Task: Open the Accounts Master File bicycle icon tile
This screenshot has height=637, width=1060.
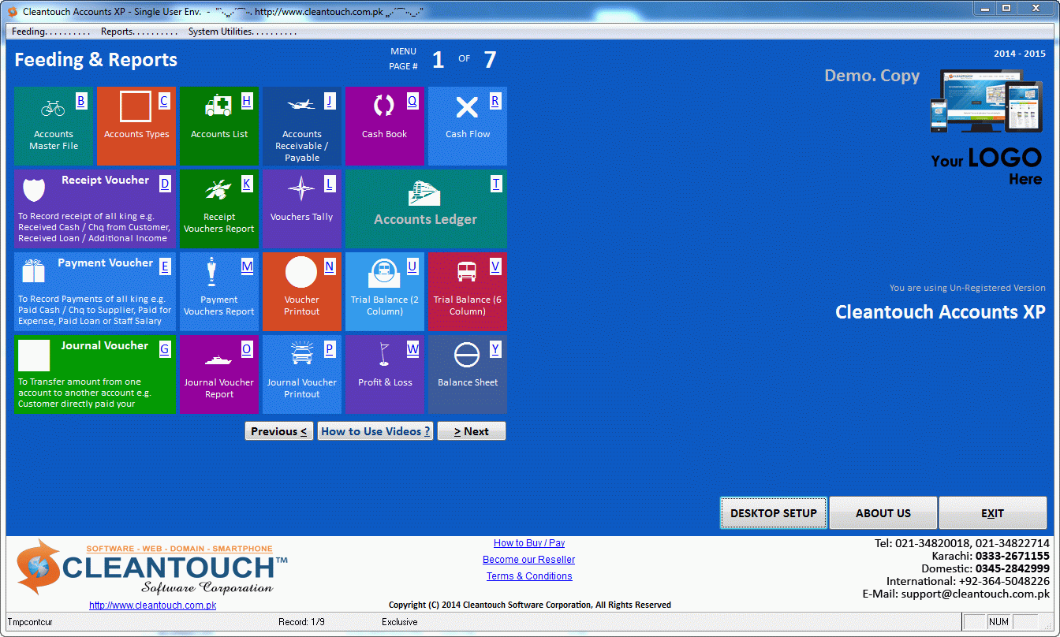Action: click(x=54, y=126)
